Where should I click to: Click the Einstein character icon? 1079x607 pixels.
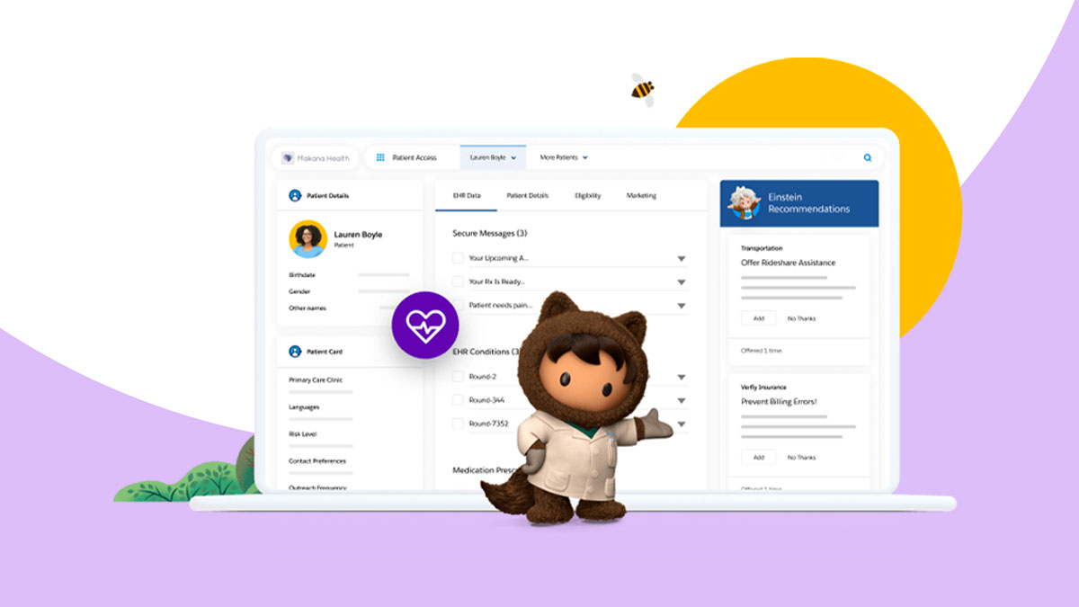click(744, 202)
